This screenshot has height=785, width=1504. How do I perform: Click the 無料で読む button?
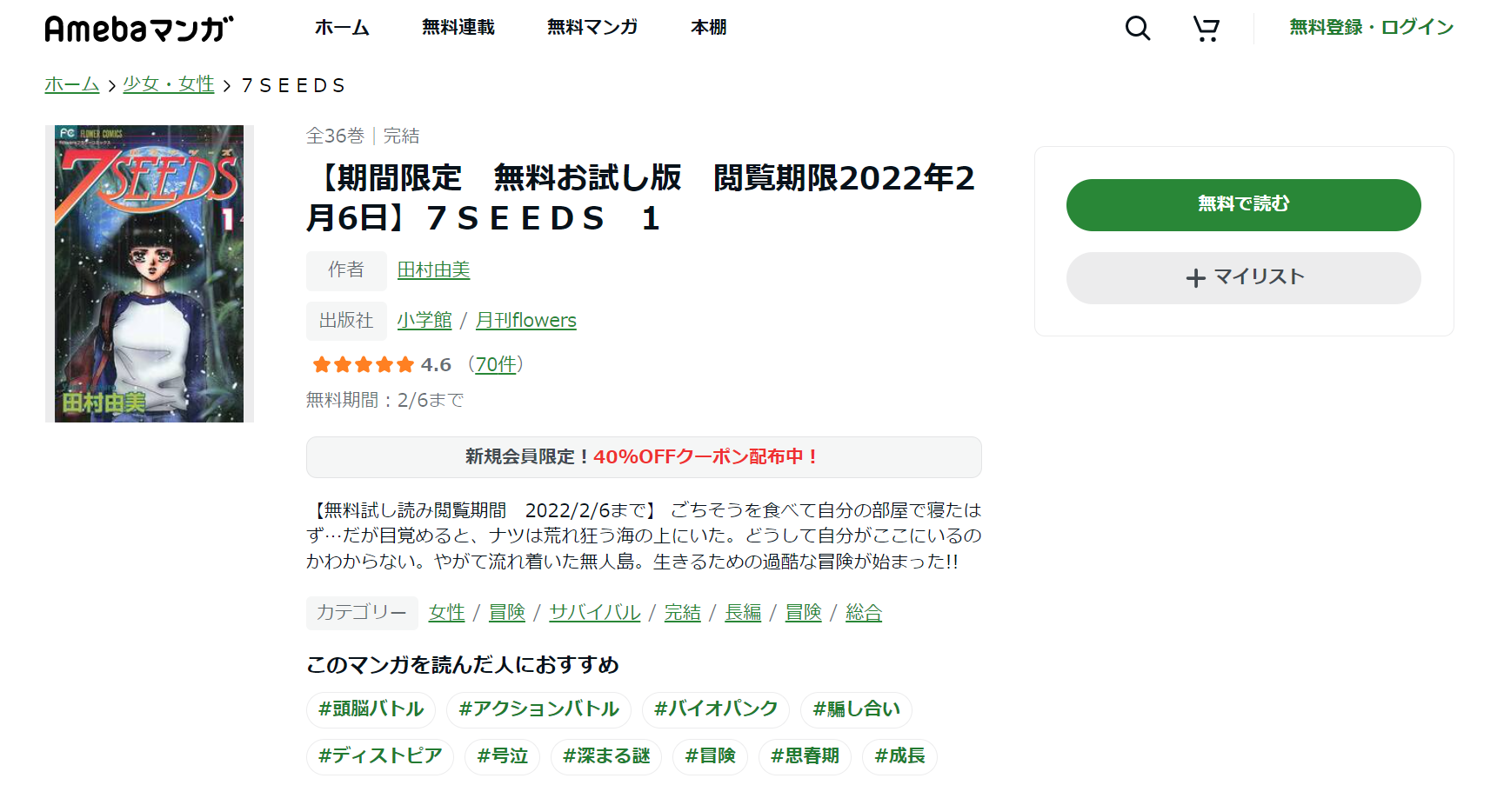coord(1243,204)
